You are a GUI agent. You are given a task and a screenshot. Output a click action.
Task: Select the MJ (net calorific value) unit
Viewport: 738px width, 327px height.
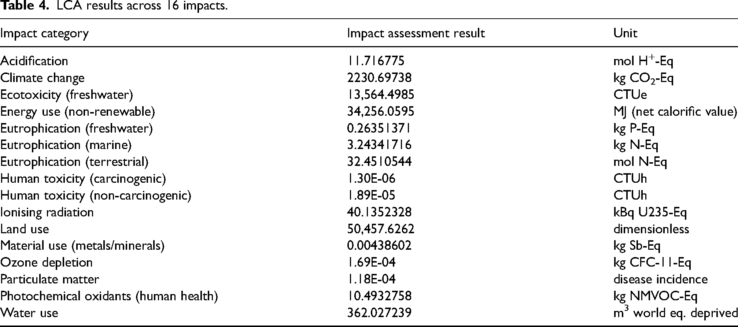pos(675,112)
